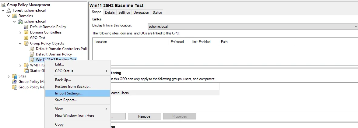
Task: Click the Remove button
Action: click(x=144, y=116)
